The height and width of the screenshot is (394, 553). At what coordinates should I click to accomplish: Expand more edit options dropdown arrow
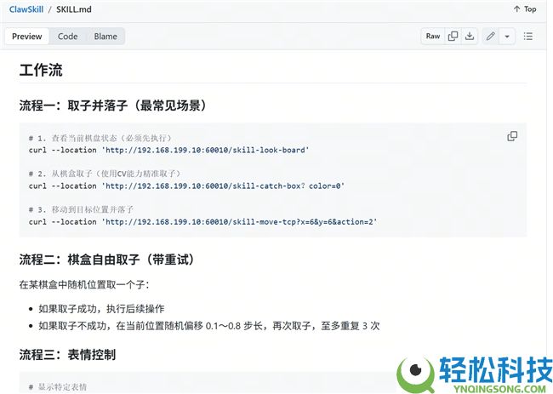[x=507, y=36]
